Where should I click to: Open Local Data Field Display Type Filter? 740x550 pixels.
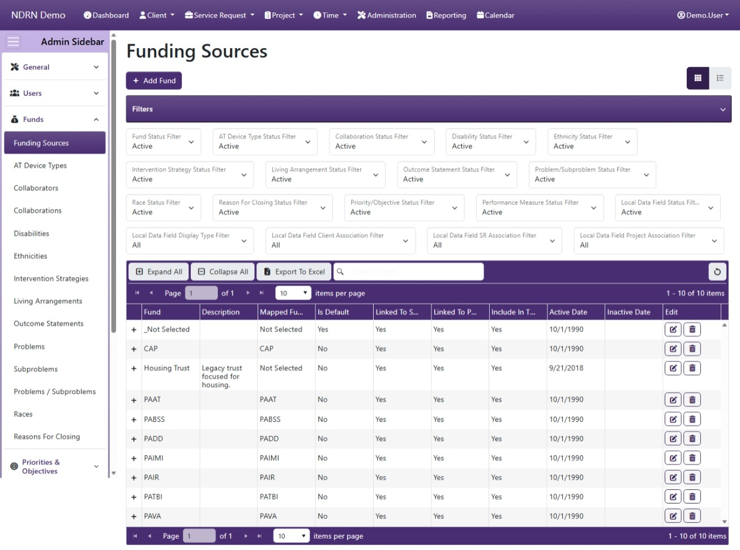(190, 240)
